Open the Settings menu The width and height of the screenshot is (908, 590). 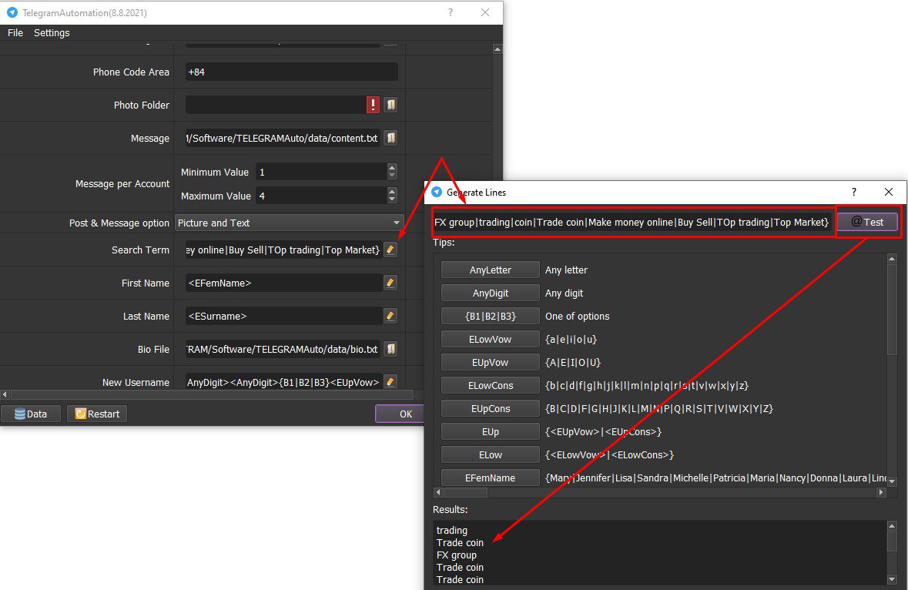[x=52, y=33]
